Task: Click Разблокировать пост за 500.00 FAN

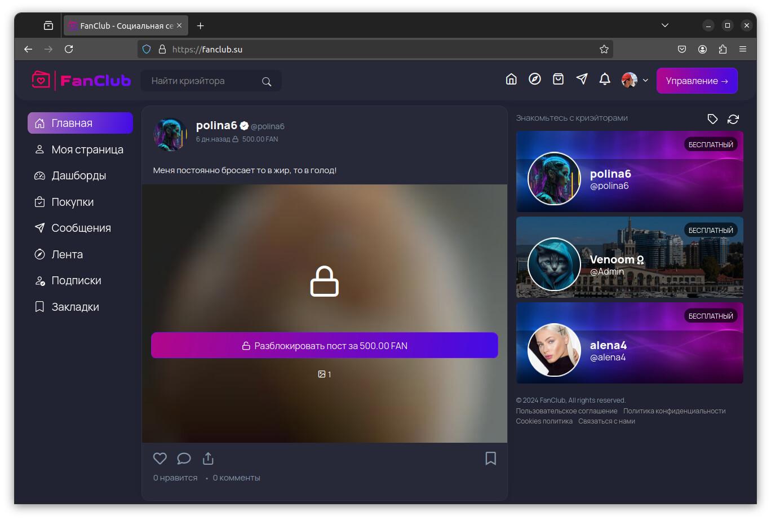Action: click(325, 345)
